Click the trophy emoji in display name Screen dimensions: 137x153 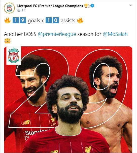click(86, 6)
